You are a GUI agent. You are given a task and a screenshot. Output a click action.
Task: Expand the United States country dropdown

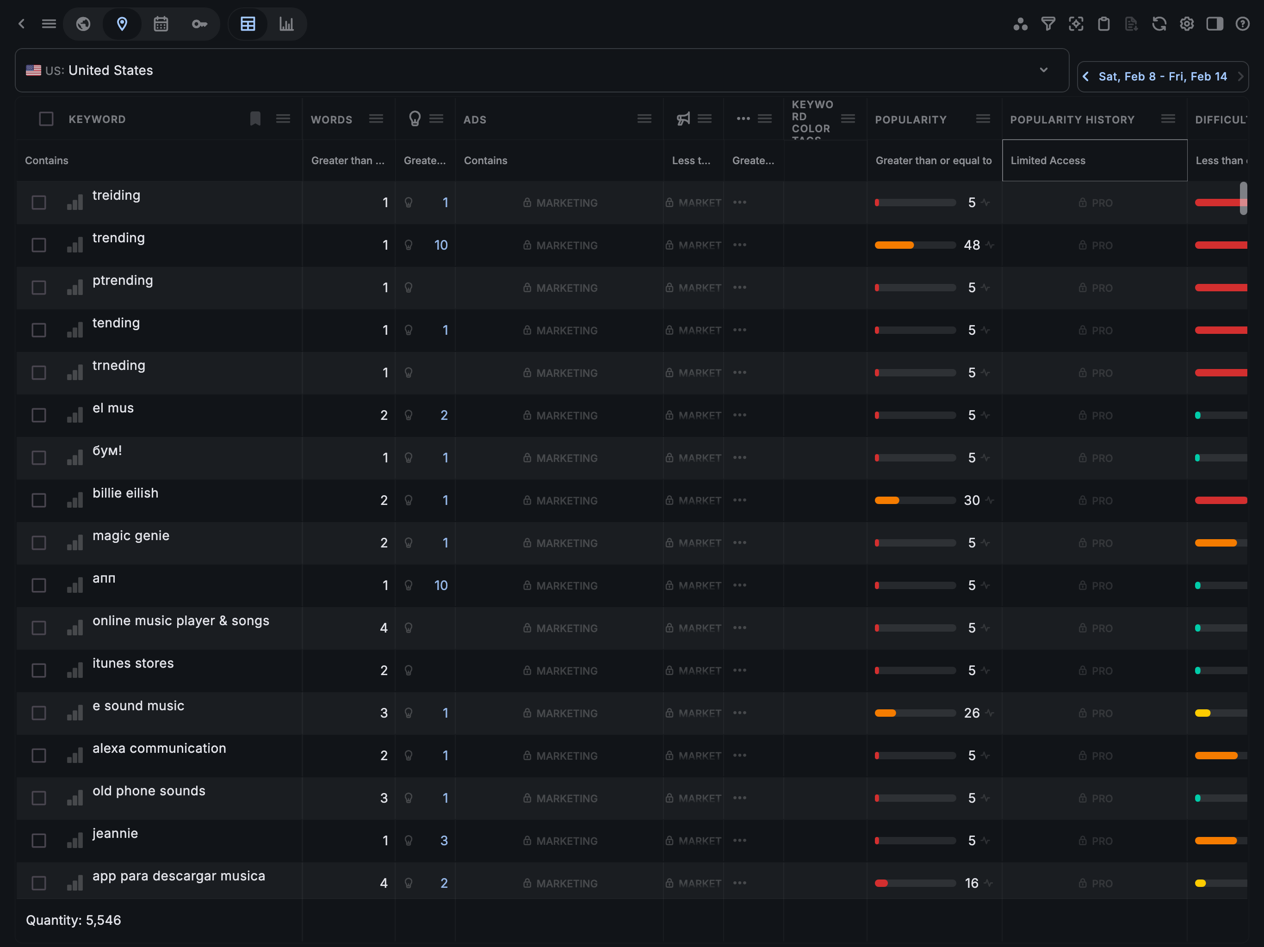coord(1043,70)
